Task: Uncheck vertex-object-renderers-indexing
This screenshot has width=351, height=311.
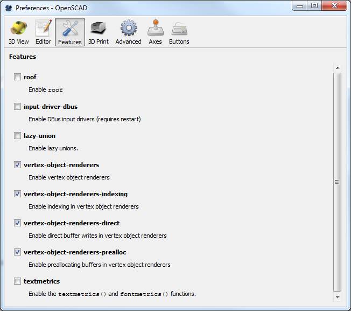Action: tap(18, 194)
